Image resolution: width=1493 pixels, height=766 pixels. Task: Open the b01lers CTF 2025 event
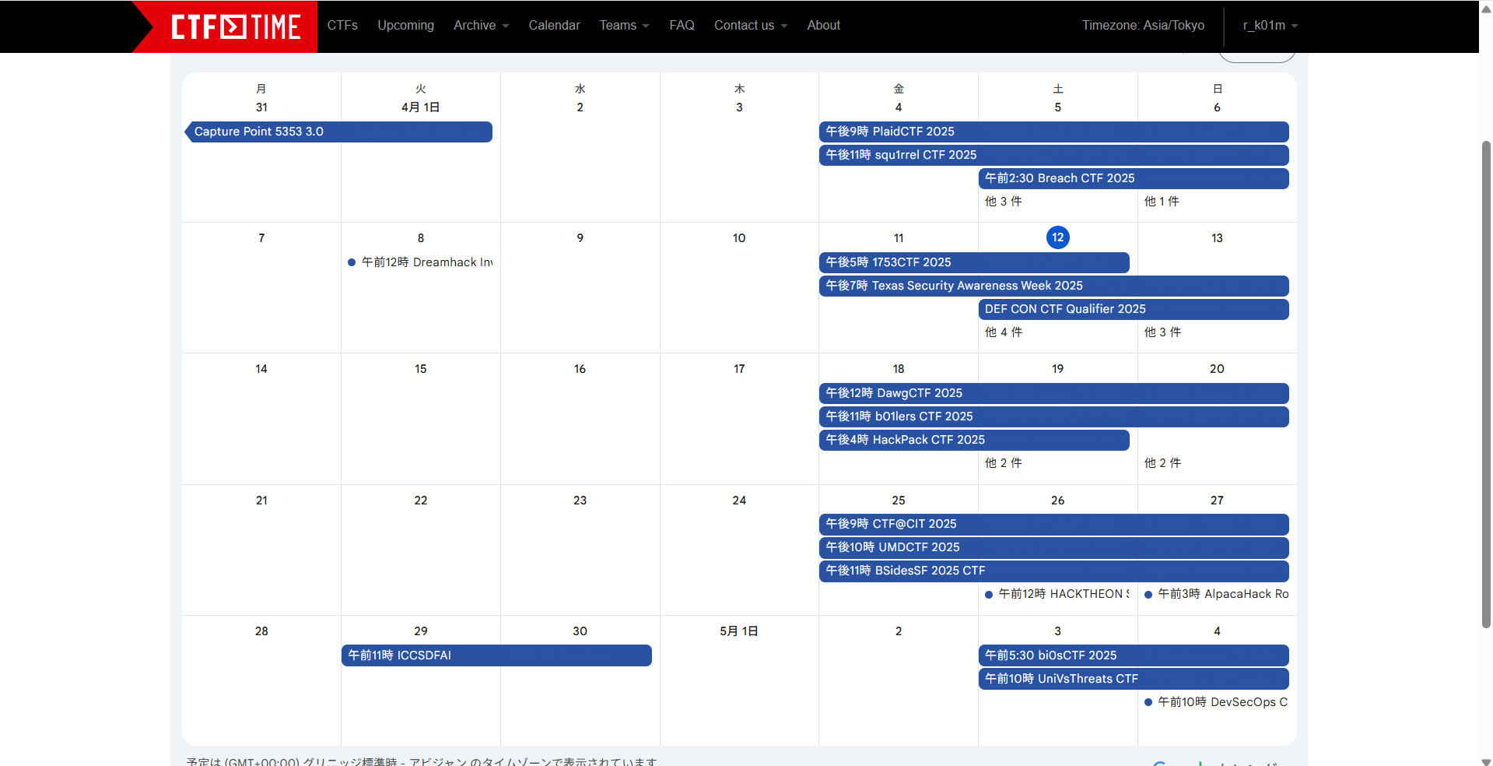click(1053, 416)
